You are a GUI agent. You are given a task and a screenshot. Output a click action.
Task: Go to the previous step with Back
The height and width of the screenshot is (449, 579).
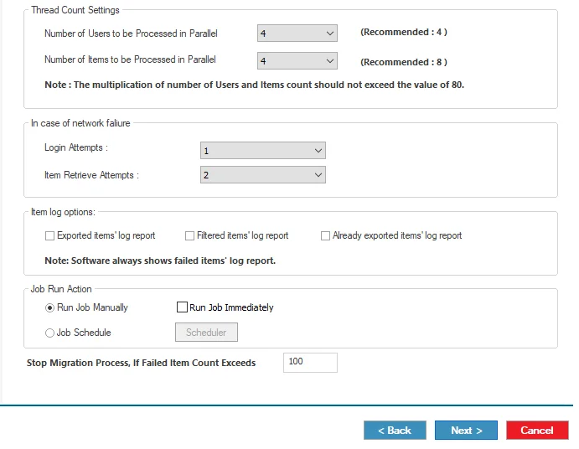[395, 431]
